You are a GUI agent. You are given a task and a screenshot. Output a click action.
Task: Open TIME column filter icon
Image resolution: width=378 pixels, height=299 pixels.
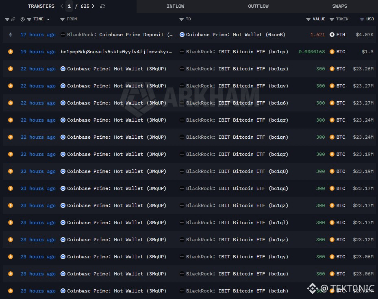pyautogui.click(x=29, y=19)
